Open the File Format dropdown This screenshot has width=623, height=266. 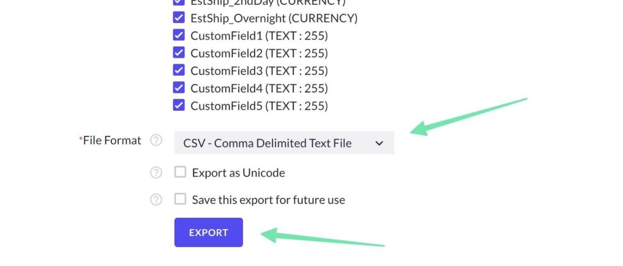[x=284, y=143]
